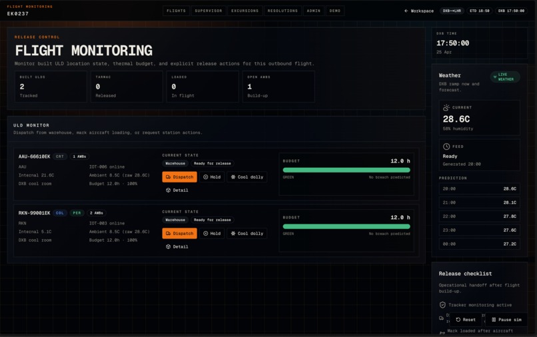Hold ULD RKN-99001EK
Screen dimensions: 537x337
click(212, 234)
